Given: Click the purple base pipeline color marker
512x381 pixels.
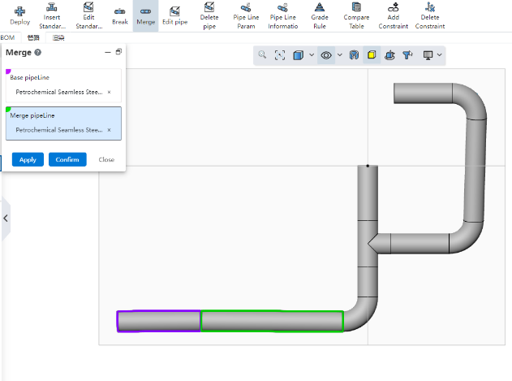Looking at the screenshot, I should pyautogui.click(x=8, y=71).
